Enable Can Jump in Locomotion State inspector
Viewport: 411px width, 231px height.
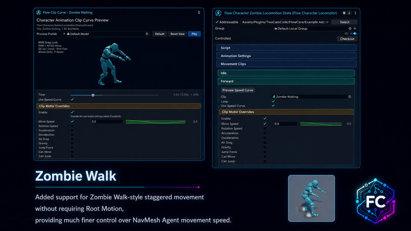(265, 161)
